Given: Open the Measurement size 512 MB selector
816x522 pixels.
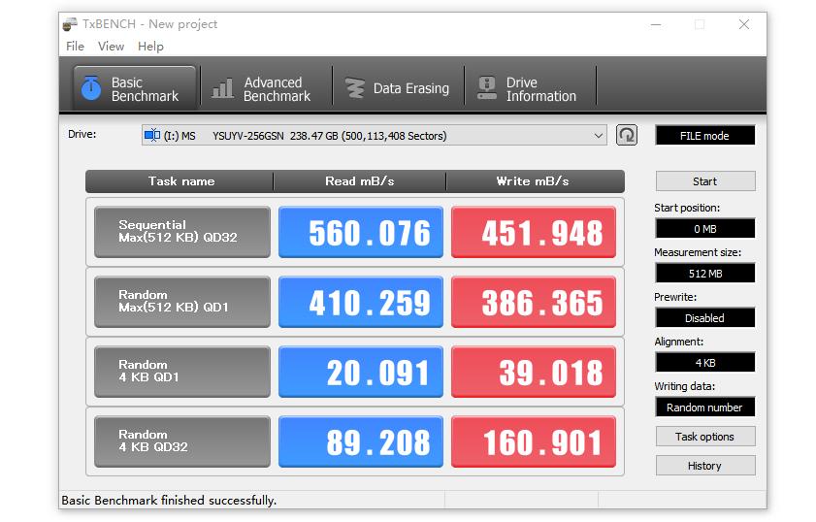Looking at the screenshot, I should click(x=704, y=274).
